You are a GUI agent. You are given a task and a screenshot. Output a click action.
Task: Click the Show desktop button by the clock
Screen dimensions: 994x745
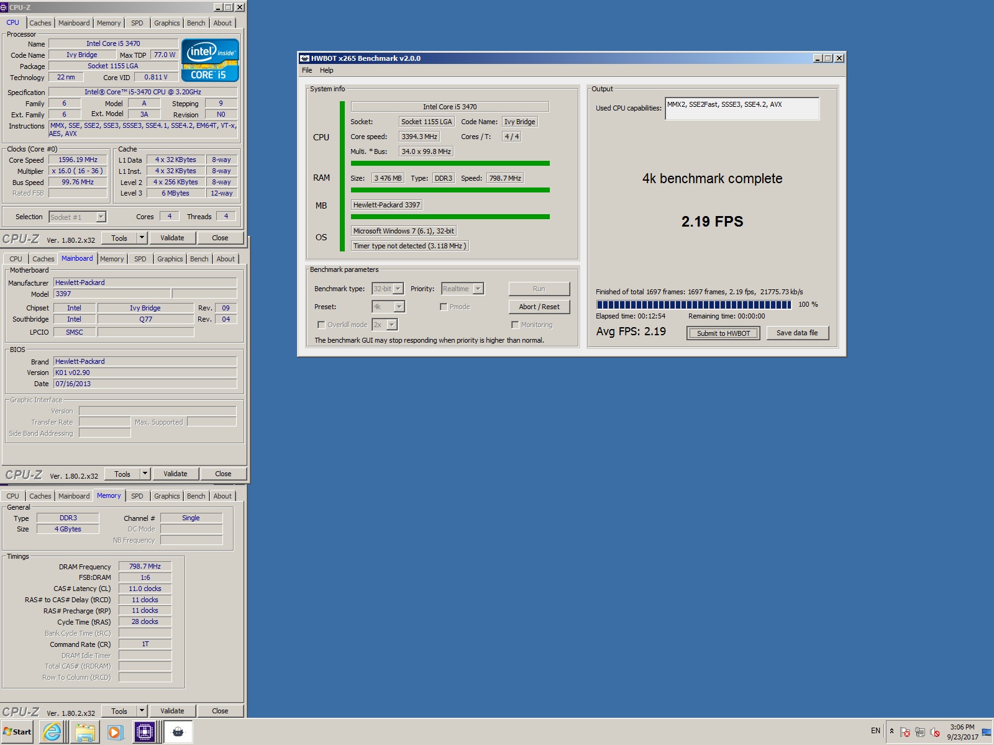[987, 732]
